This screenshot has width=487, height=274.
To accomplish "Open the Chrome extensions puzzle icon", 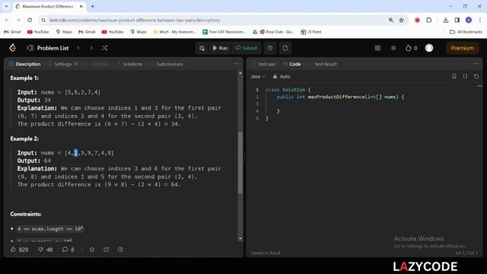I will (x=429, y=21).
